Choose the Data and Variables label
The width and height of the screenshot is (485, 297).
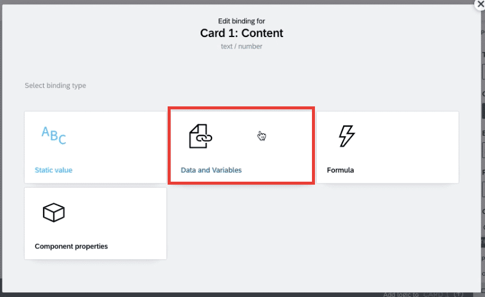pyautogui.click(x=211, y=170)
